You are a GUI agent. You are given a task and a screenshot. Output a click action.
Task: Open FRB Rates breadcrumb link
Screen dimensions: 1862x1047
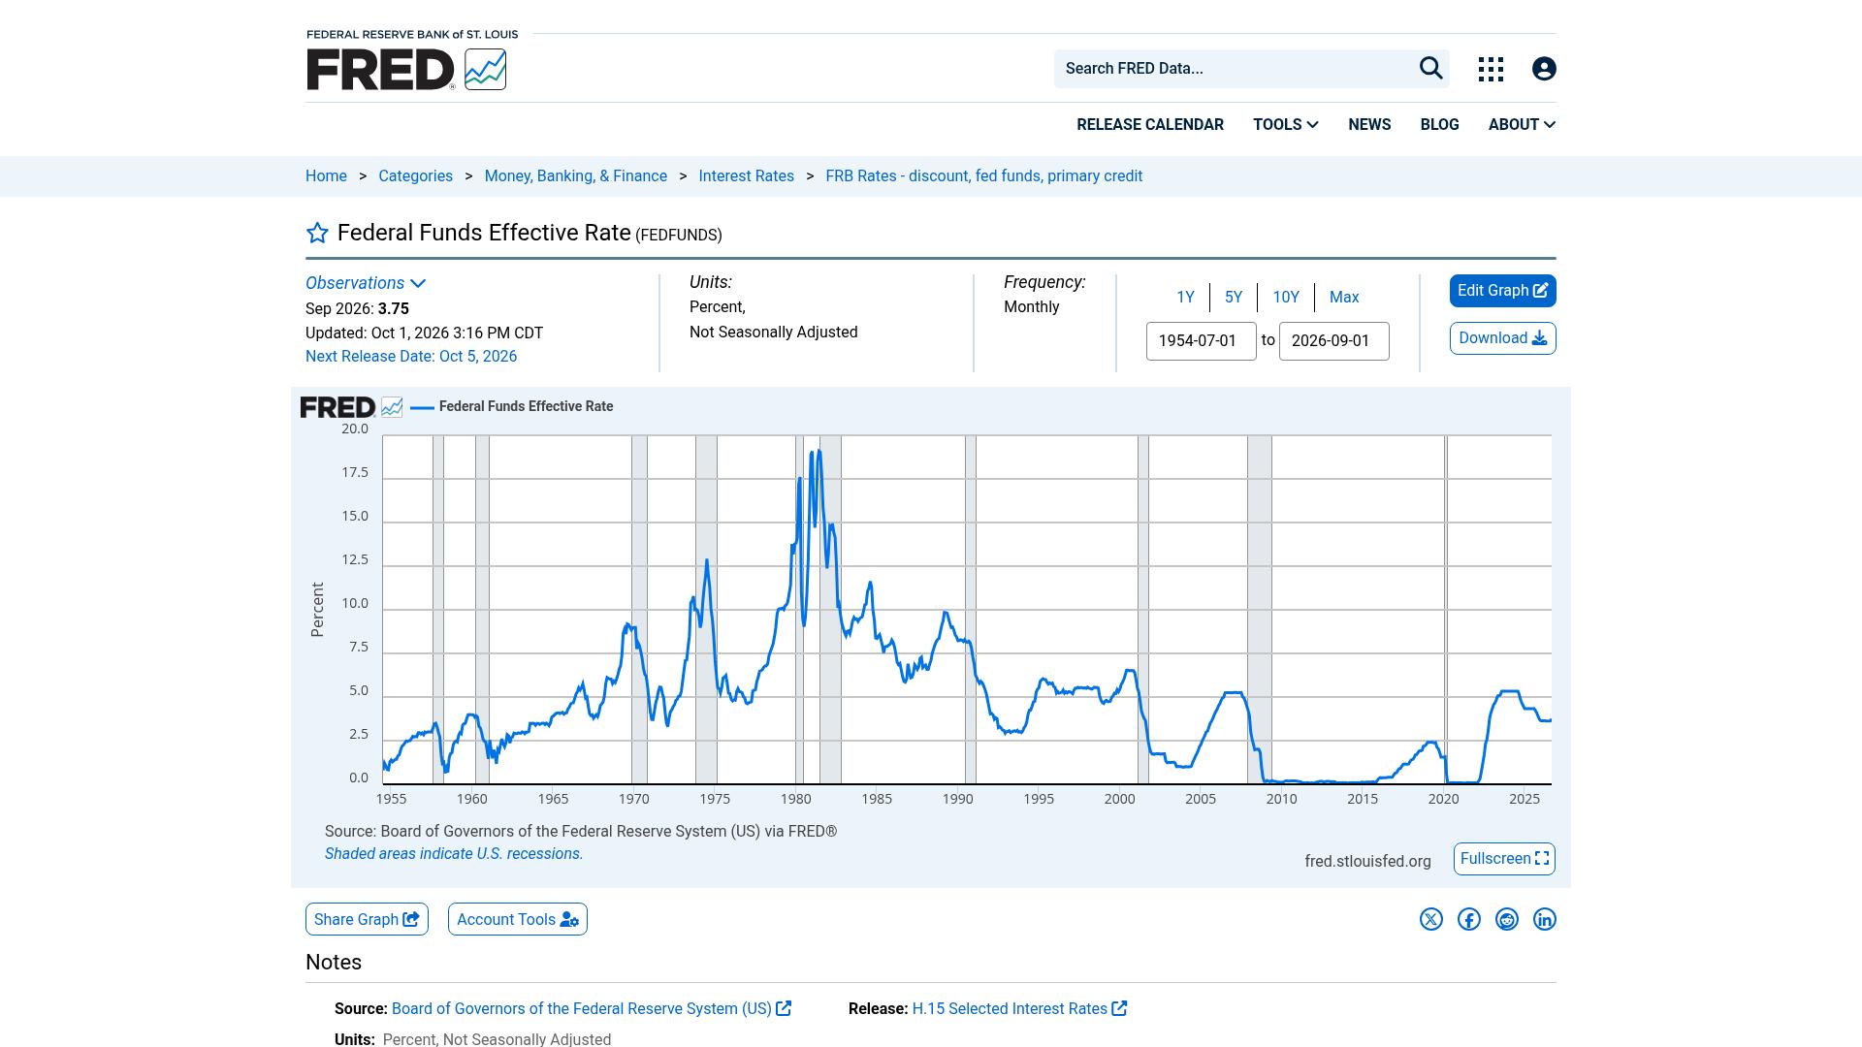coord(984,176)
